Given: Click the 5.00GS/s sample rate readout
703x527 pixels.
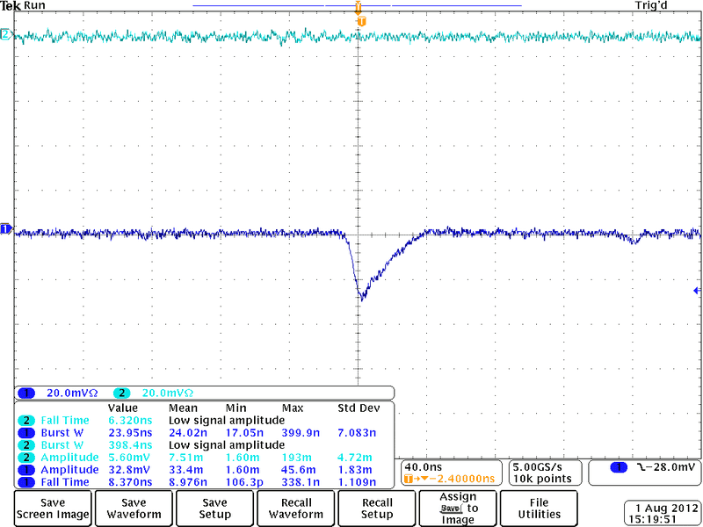Looking at the screenshot, I should point(540,466).
